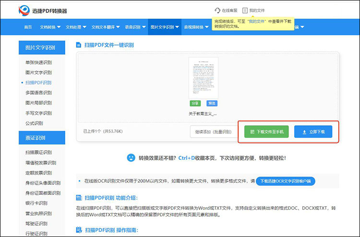The width and height of the screenshot is (360, 237).
Task: Click the 票证识别 sidebar header
Action: pos(42,138)
